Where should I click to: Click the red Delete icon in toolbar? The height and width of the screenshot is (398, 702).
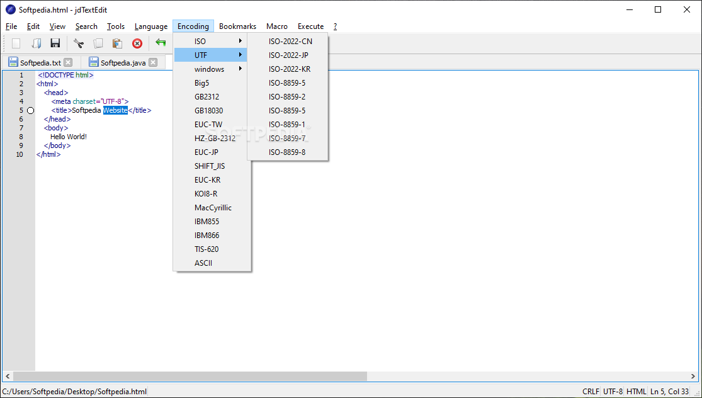(x=137, y=43)
